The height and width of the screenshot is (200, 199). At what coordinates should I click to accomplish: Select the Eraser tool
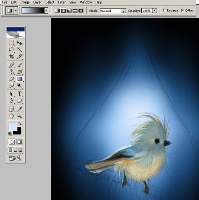[x=12, y=79]
